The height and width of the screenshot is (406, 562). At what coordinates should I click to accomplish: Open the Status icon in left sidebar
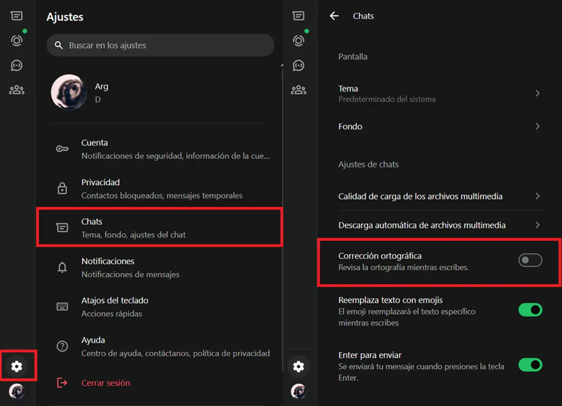coord(17,41)
